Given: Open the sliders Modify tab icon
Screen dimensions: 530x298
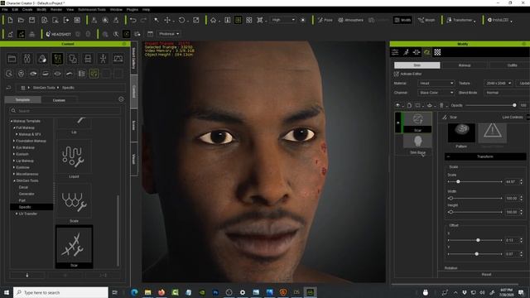Looking at the screenshot, I should pyautogui.click(x=395, y=52).
